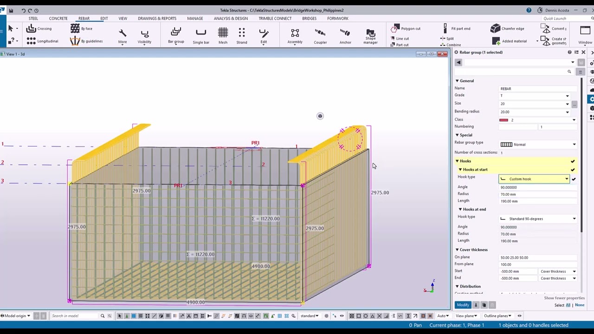
Task: Open the BRIDGES ribbon tab
Action: pyautogui.click(x=309, y=19)
